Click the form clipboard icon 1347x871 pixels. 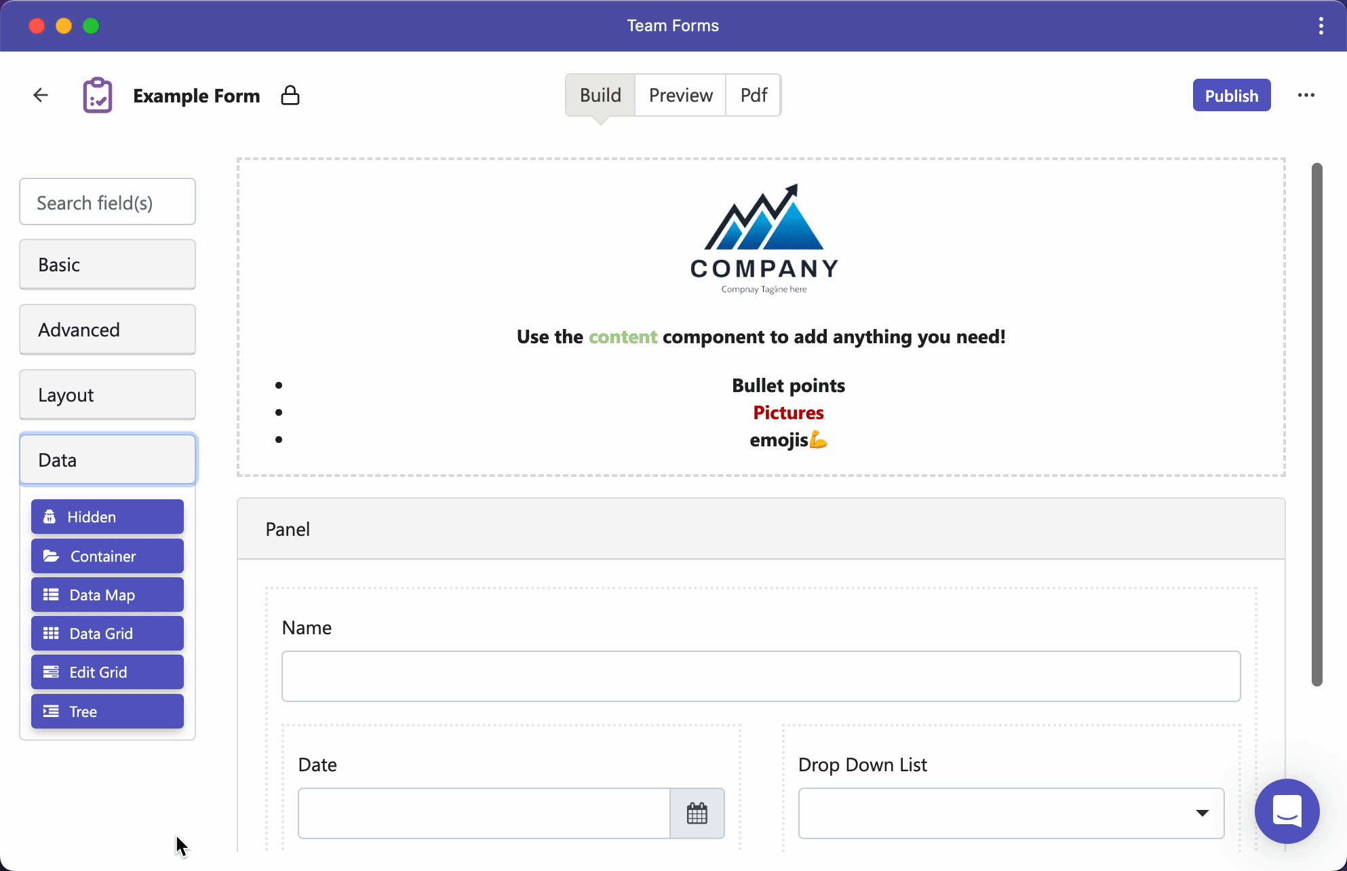pyautogui.click(x=98, y=96)
